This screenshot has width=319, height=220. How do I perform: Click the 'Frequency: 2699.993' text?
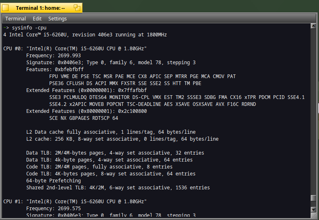tap(53, 55)
